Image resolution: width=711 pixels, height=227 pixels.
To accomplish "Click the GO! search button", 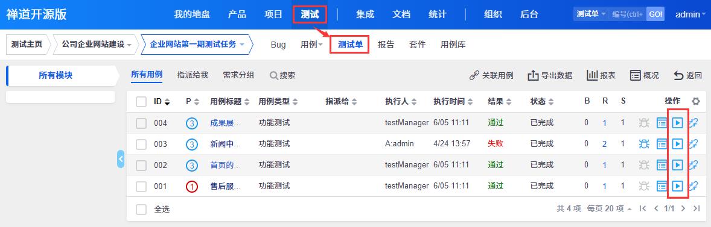I will 655,14.
